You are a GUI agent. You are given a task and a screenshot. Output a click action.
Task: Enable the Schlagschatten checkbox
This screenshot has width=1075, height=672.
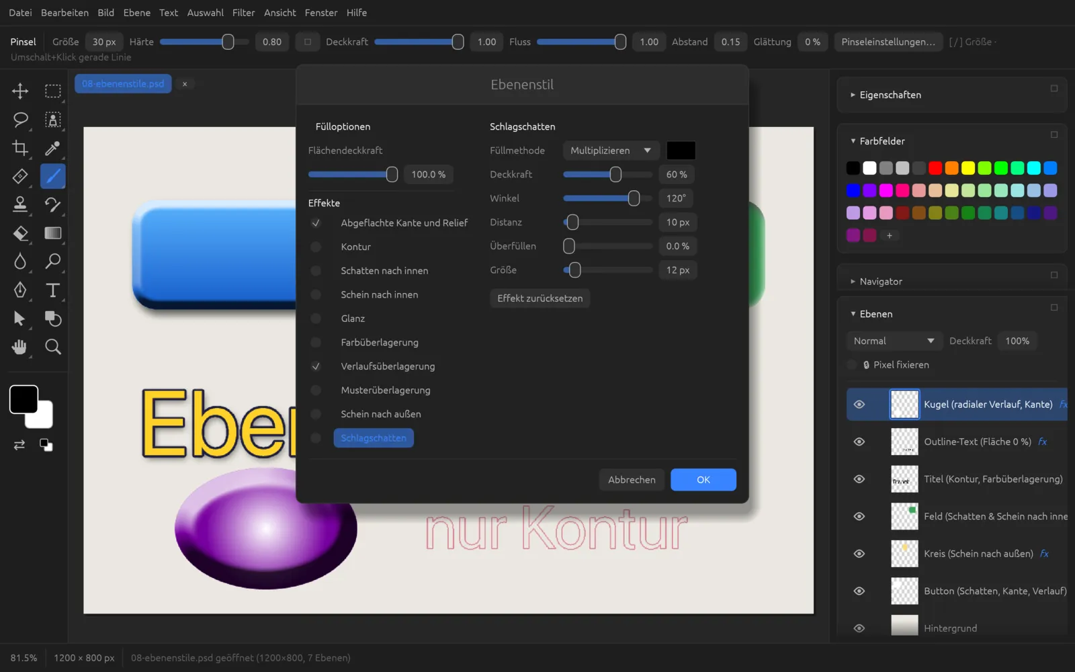(316, 438)
